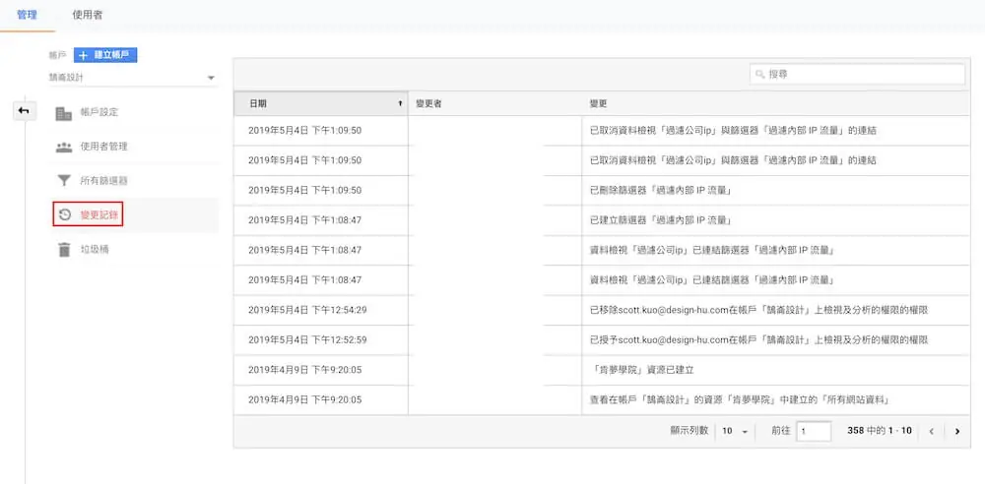Click the 358 中的 1 - 10 count
The height and width of the screenshot is (484, 985).
click(x=879, y=431)
